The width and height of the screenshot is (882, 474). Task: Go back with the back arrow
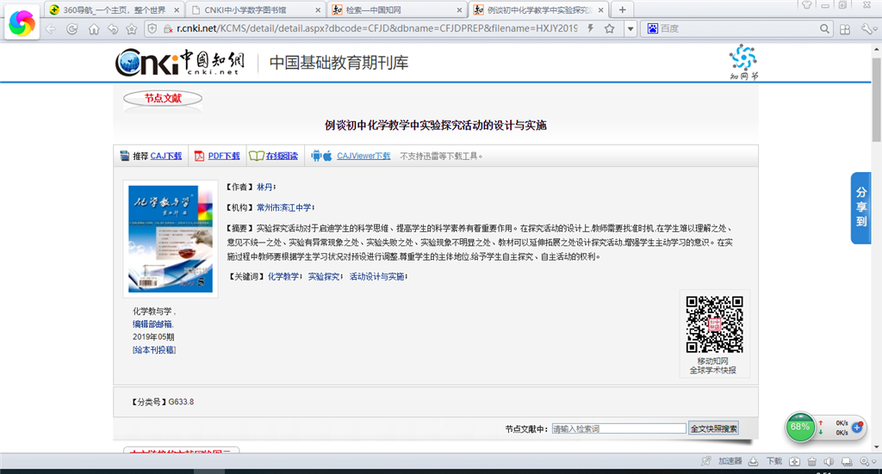pyautogui.click(x=51, y=28)
